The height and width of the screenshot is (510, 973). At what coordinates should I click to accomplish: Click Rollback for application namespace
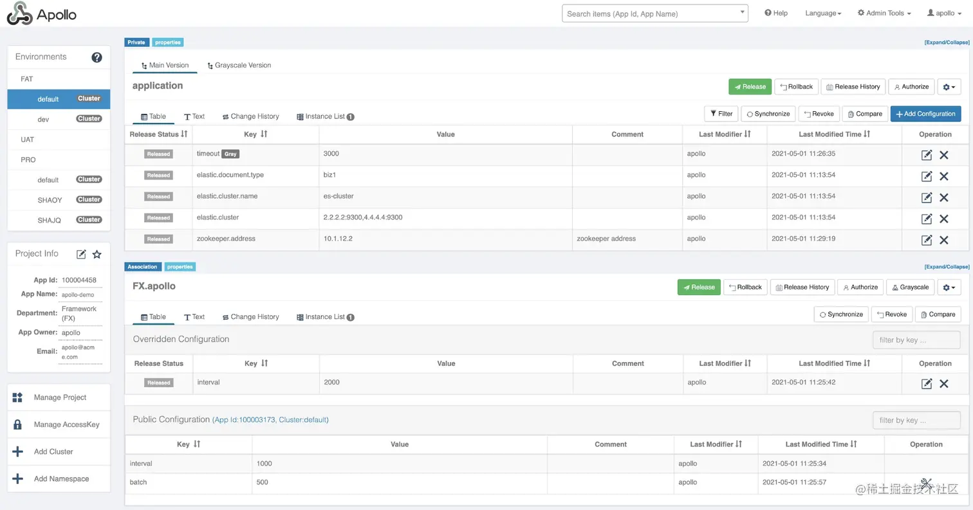[796, 87]
